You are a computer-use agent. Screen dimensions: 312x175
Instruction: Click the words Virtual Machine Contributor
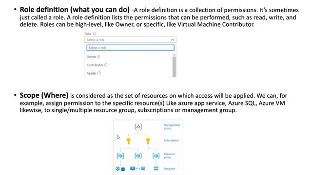click(x=216, y=25)
